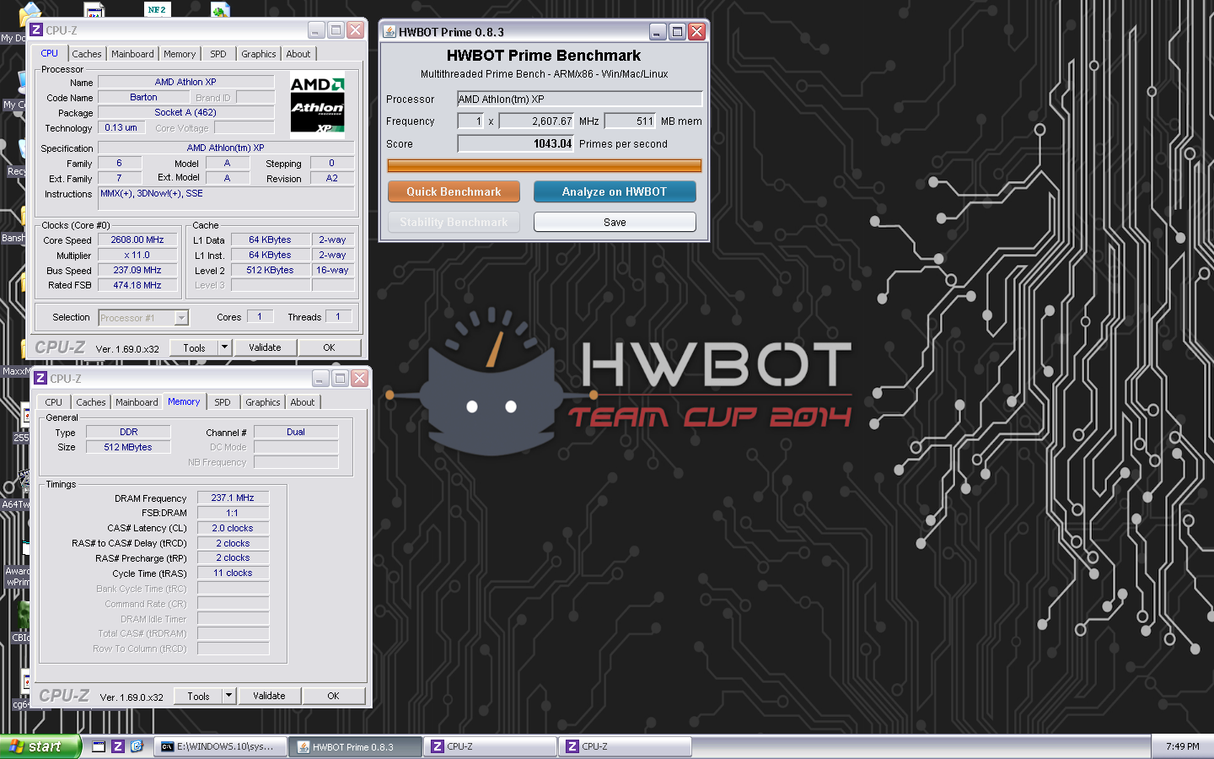The width and height of the screenshot is (1214, 759).
Task: Open Caches tab in the Memory CPU-Z window
Action: [91, 402]
